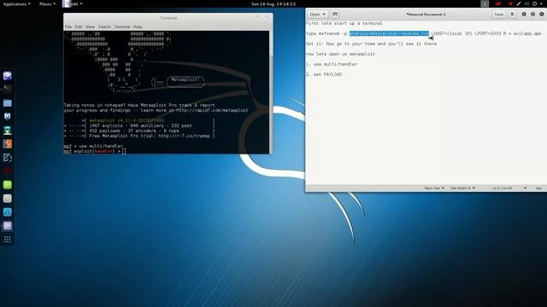
Task: Click the pen tray icon in top bar
Action: coord(519,3)
